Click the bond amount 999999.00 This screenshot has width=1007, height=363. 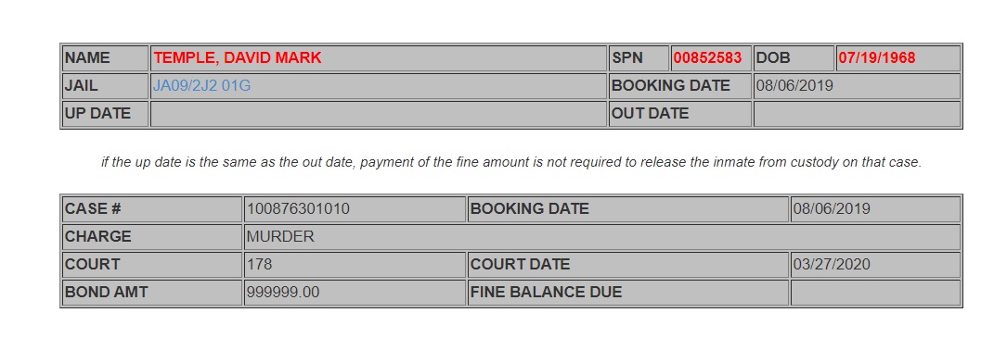coord(282,293)
